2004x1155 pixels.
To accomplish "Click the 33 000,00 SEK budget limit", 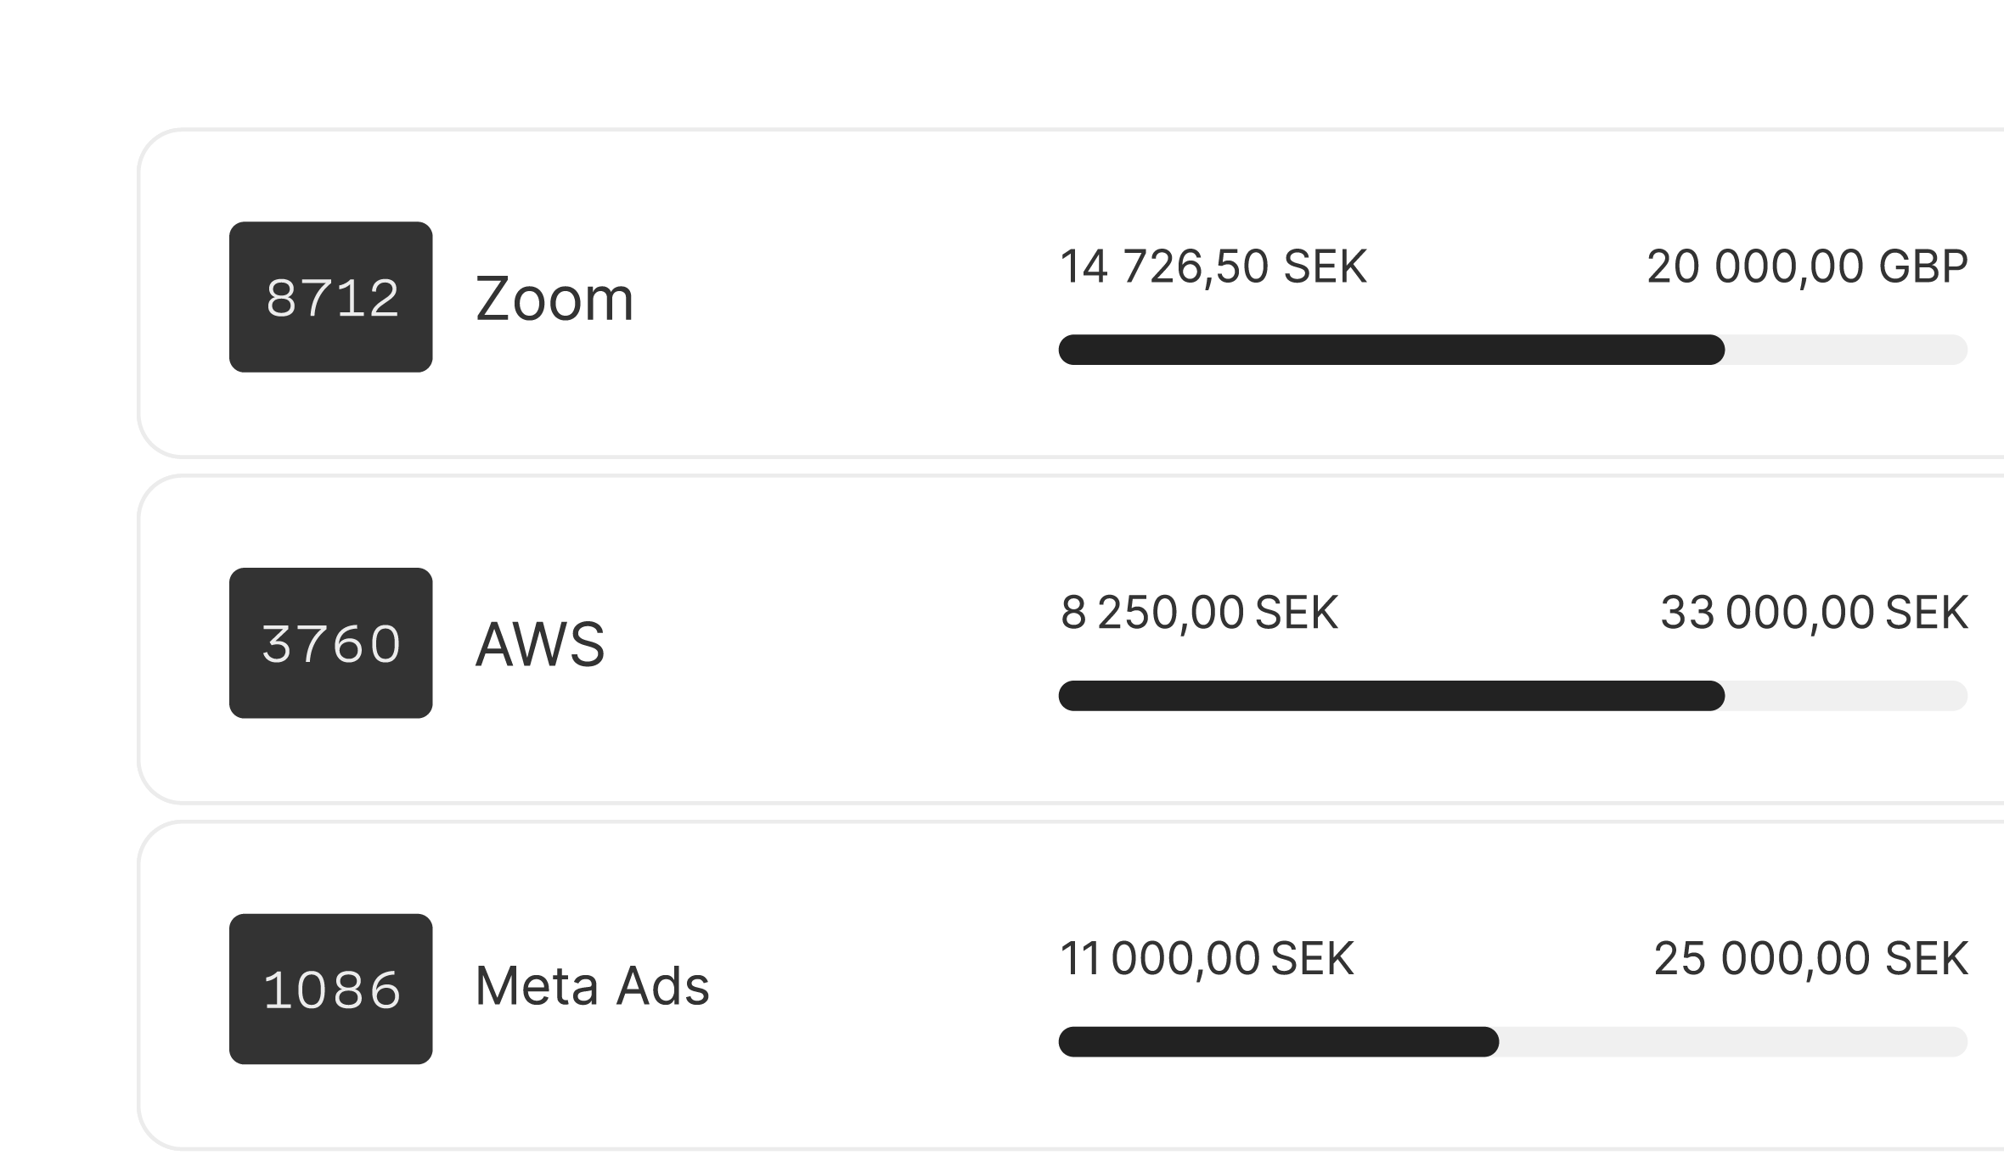I will coord(1814,613).
